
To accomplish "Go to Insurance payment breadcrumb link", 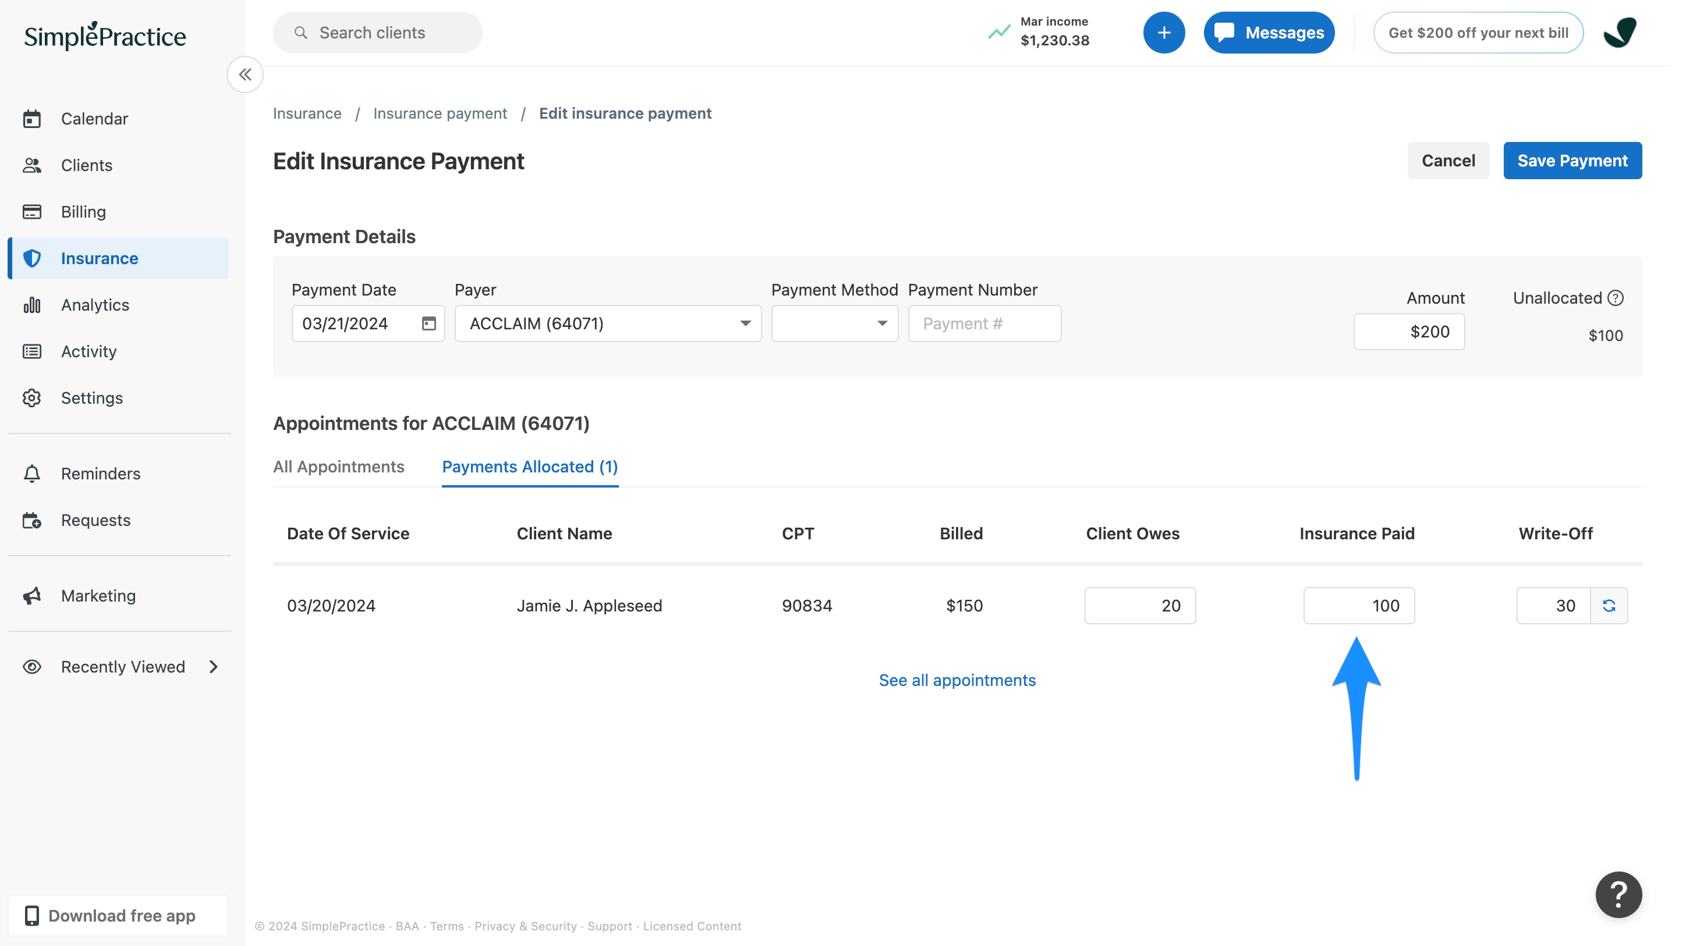I will 440,113.
